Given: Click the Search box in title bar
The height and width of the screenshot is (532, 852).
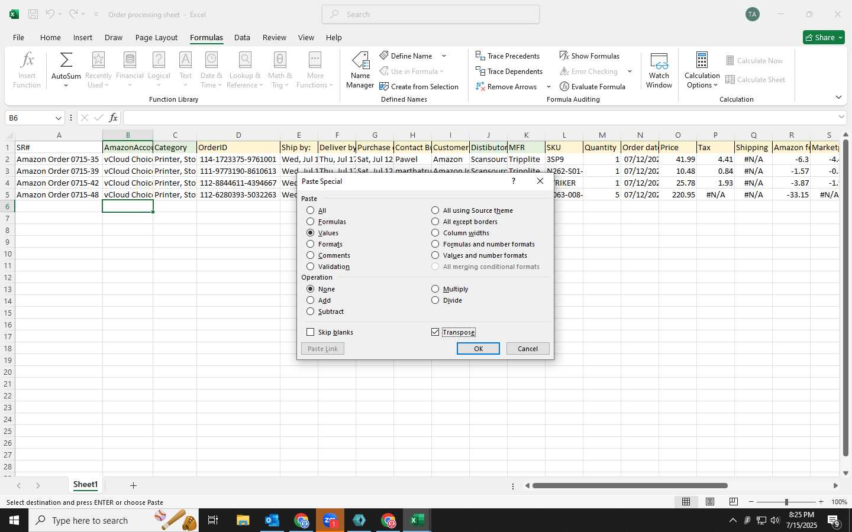Looking at the screenshot, I should [431, 14].
